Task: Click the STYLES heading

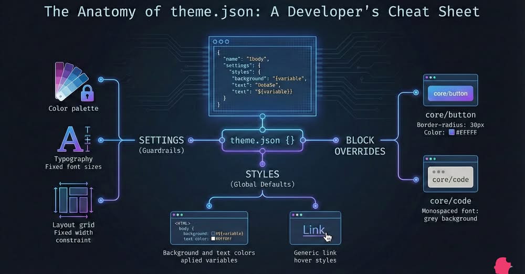Action: [x=262, y=174]
